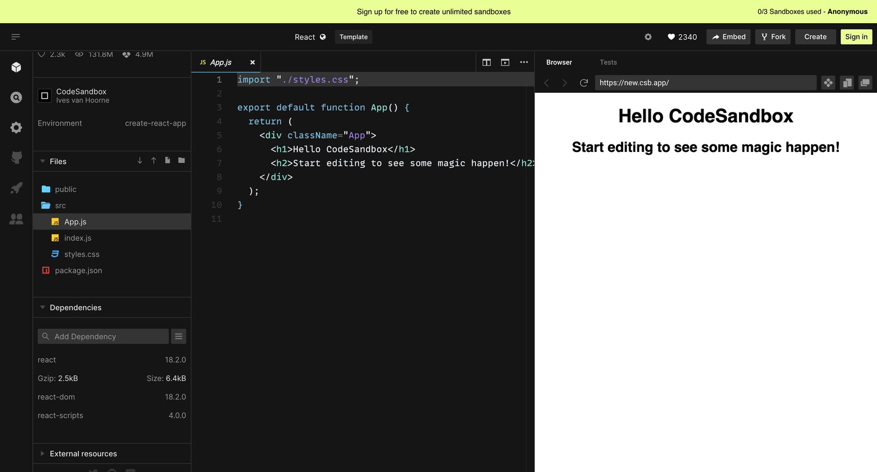Open index.js in file tree
Image resolution: width=877 pixels, height=472 pixels.
[x=112, y=238]
